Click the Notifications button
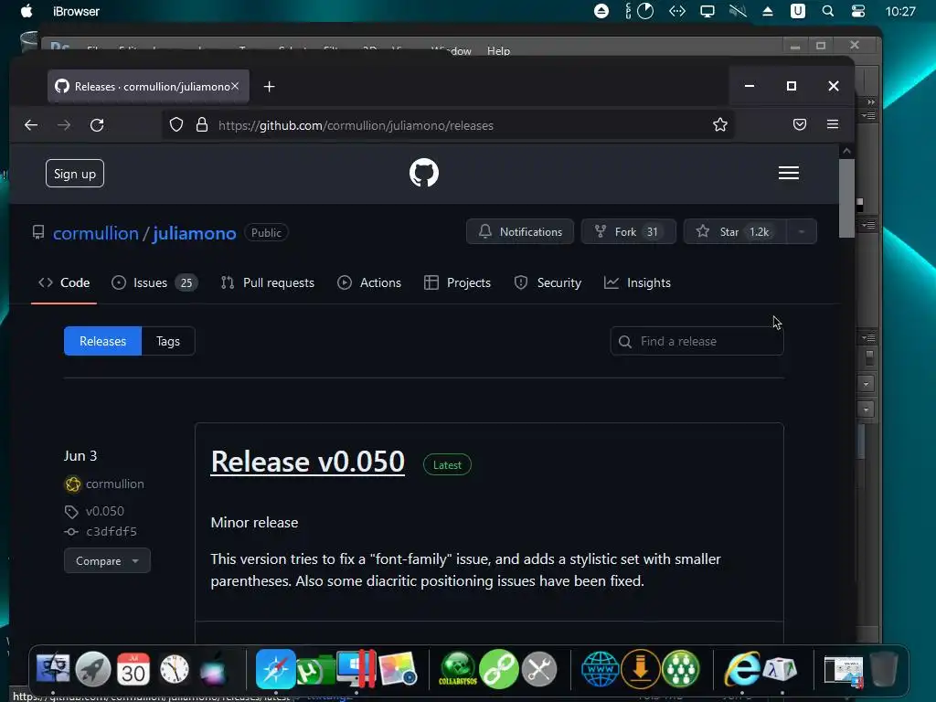The image size is (936, 702). pyautogui.click(x=520, y=231)
